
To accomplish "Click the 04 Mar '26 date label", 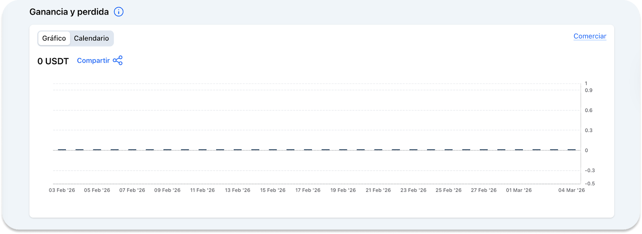I will coord(571,190).
